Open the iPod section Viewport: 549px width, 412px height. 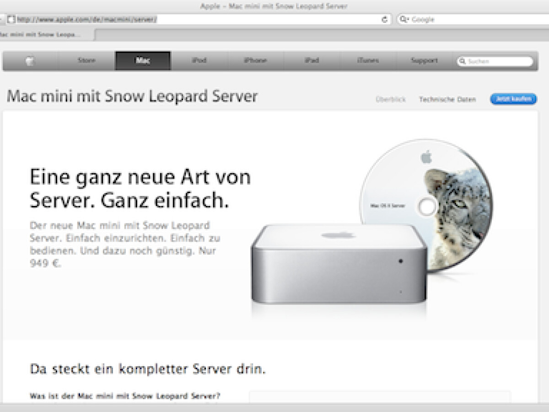click(200, 60)
